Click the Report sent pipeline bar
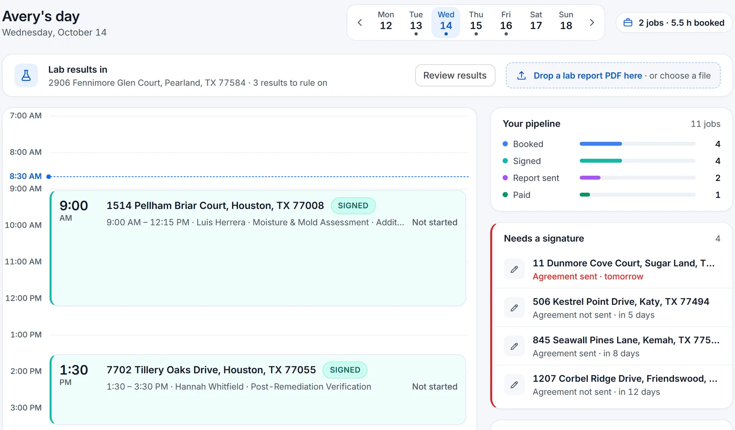This screenshot has width=735, height=430. [637, 178]
